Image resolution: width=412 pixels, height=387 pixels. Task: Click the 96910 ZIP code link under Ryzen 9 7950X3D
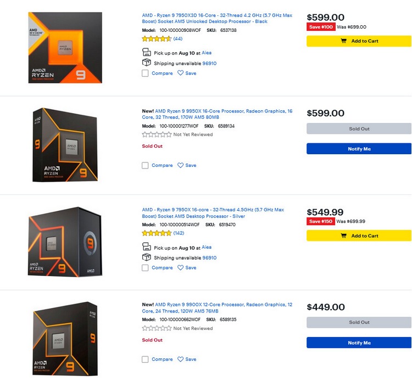[x=209, y=63]
